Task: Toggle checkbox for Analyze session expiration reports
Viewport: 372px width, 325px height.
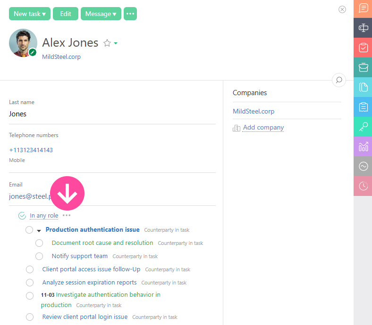Action: point(30,283)
